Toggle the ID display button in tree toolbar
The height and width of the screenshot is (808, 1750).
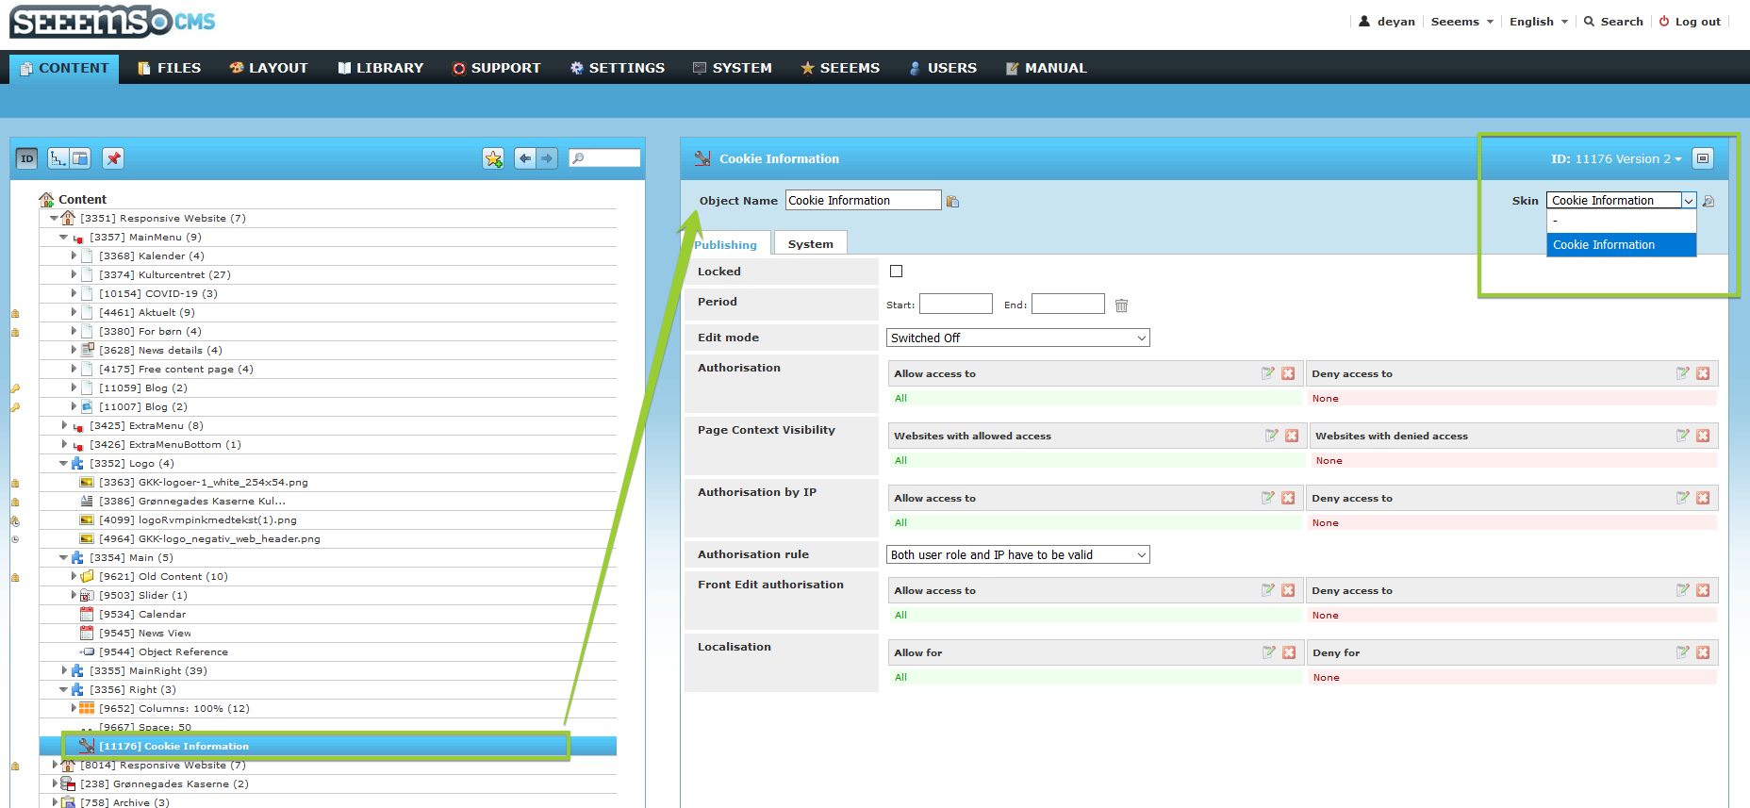click(26, 158)
